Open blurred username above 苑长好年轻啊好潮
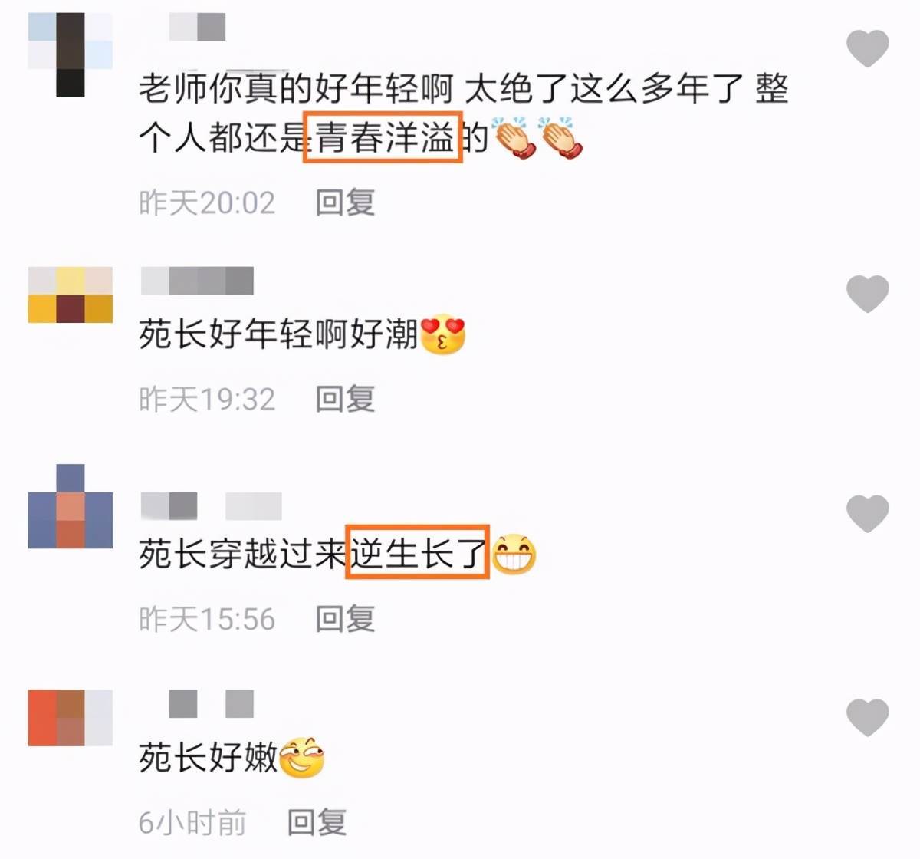Viewport: 920px width, 859px height. [x=197, y=281]
